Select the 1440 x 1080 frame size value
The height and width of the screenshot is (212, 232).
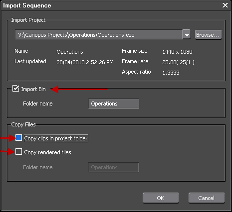pyautogui.click(x=177, y=52)
